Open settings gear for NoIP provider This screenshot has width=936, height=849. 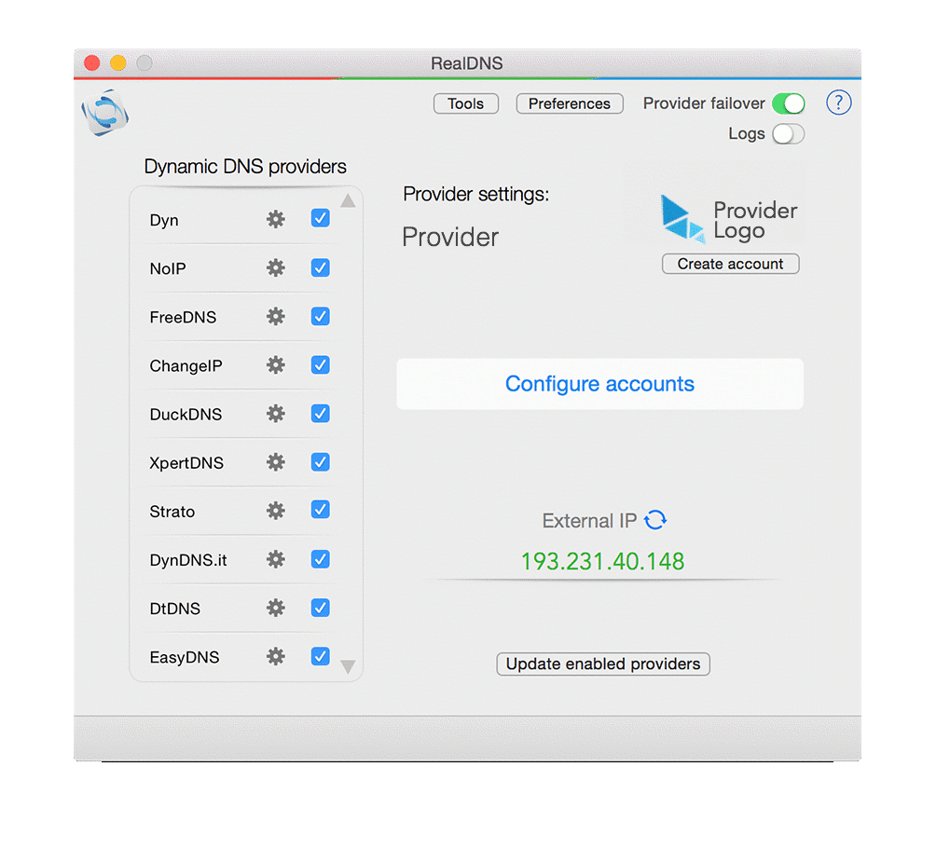click(x=275, y=267)
